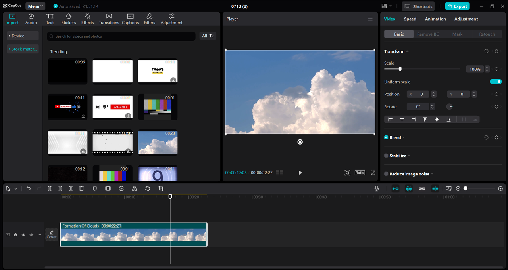The image size is (508, 270).
Task: Open the Menu dropdown
Action: [35, 6]
